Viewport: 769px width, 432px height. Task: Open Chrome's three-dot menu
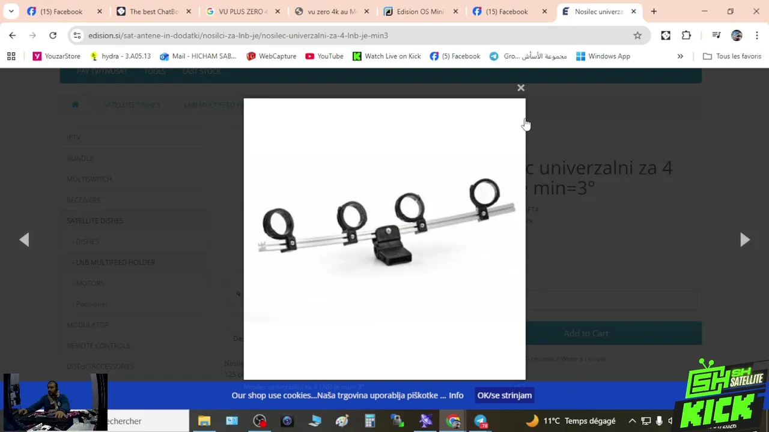757,35
